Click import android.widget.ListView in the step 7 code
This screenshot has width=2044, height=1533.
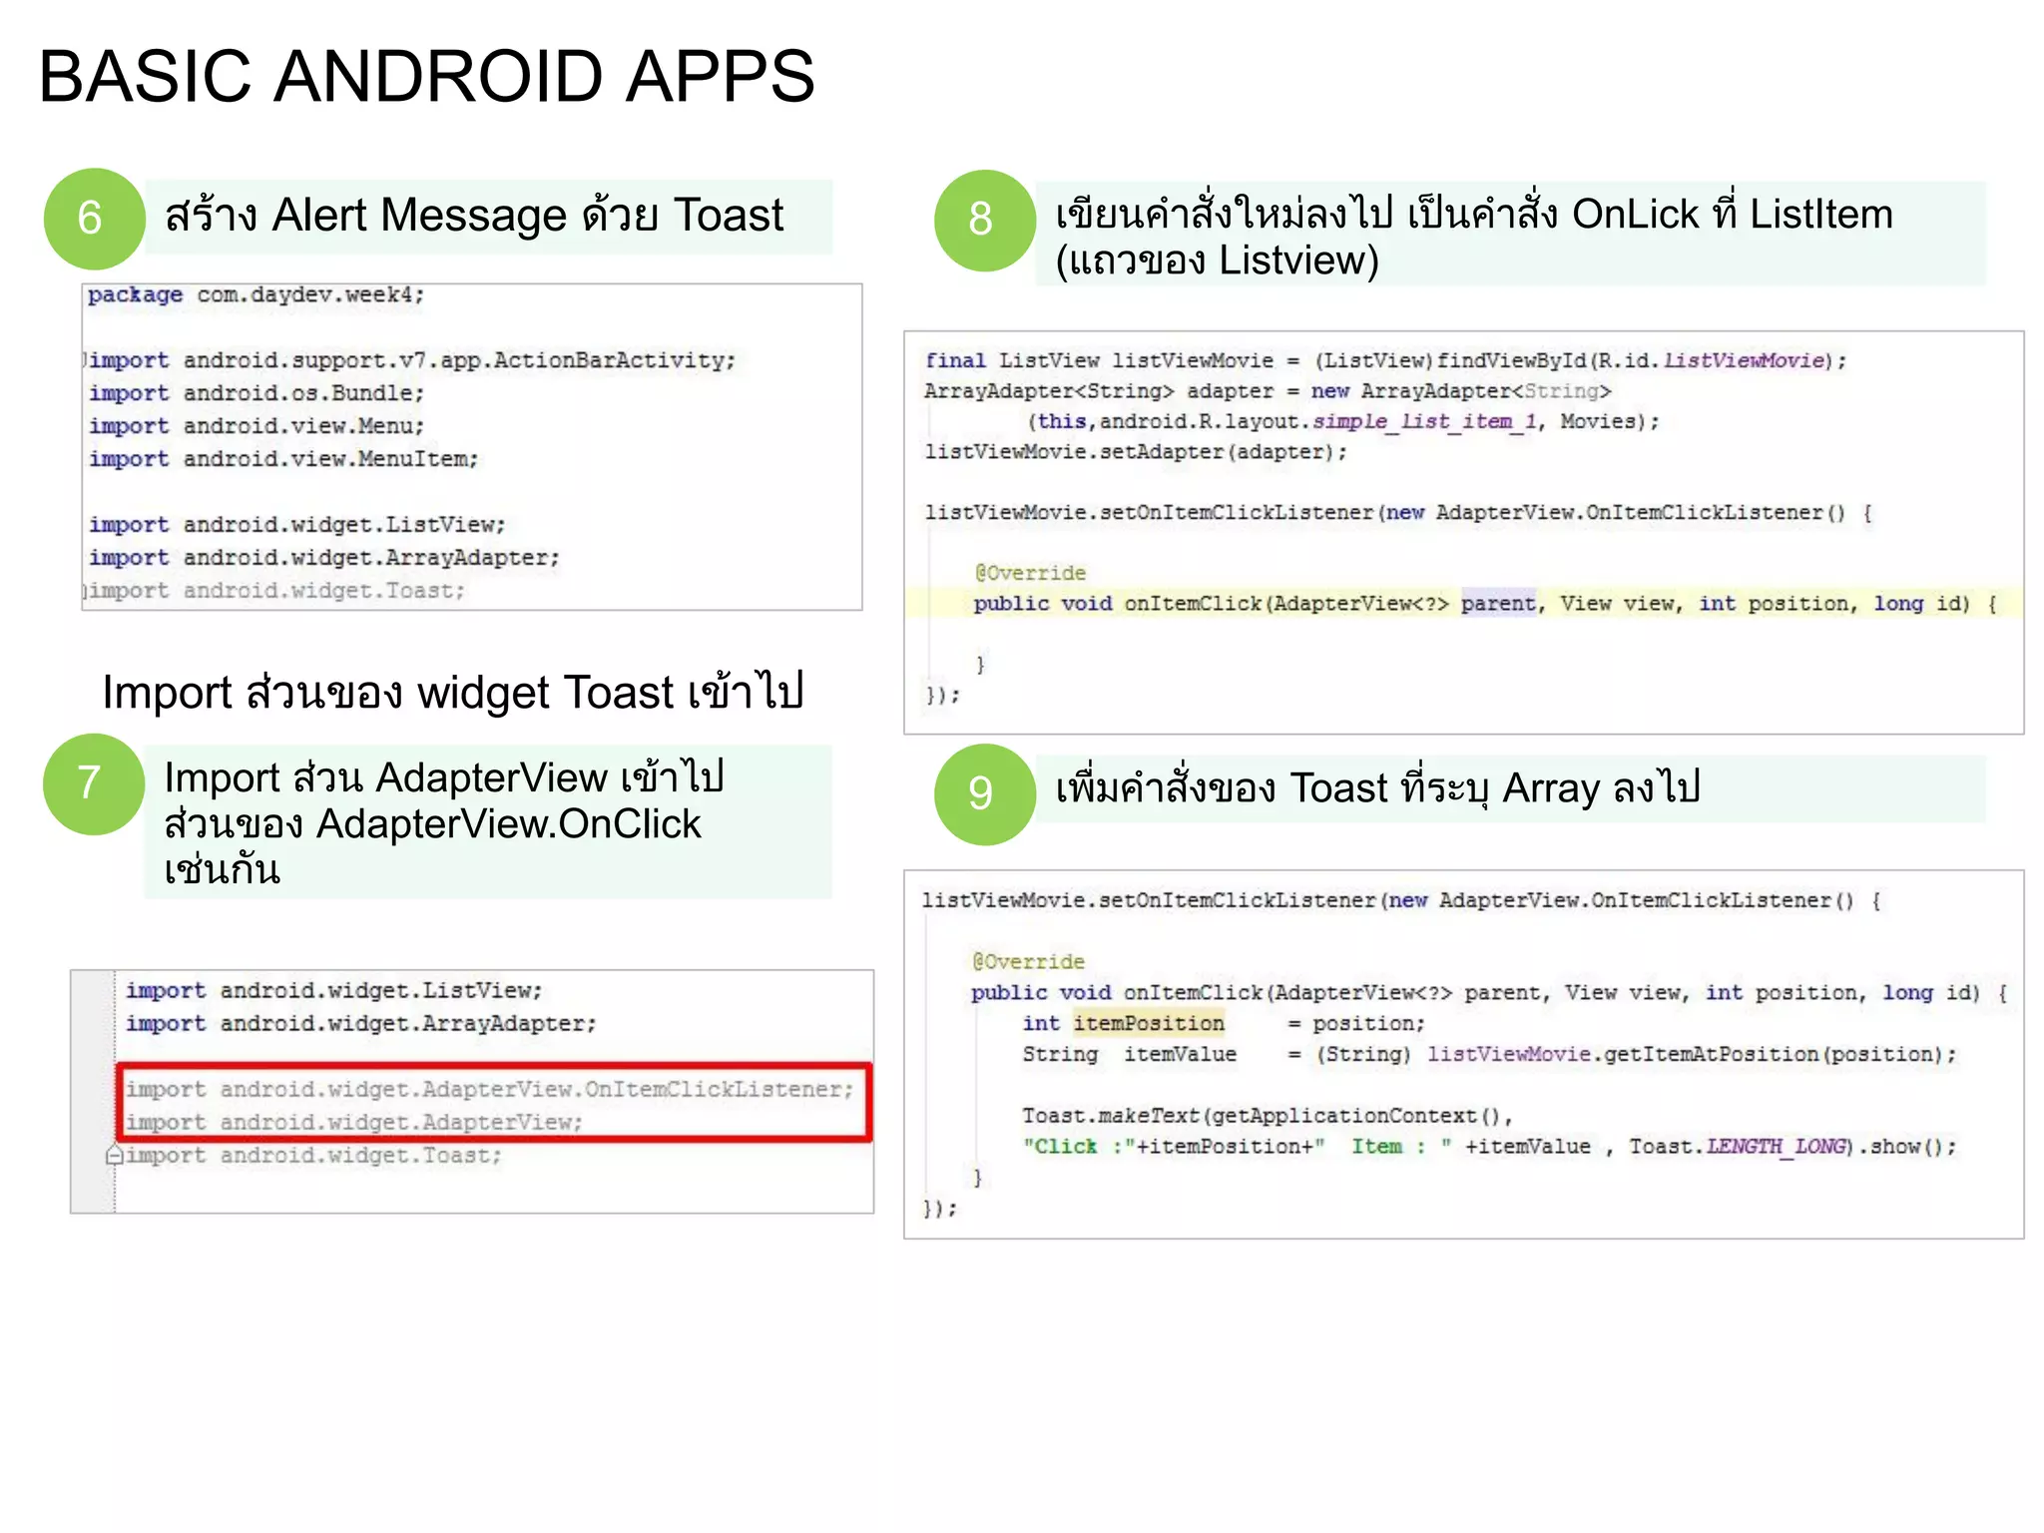coord(334,990)
